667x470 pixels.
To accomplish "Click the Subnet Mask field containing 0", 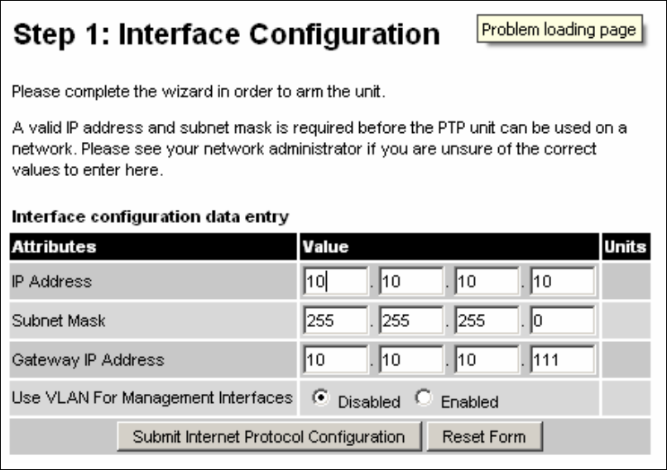I will tap(562, 320).
